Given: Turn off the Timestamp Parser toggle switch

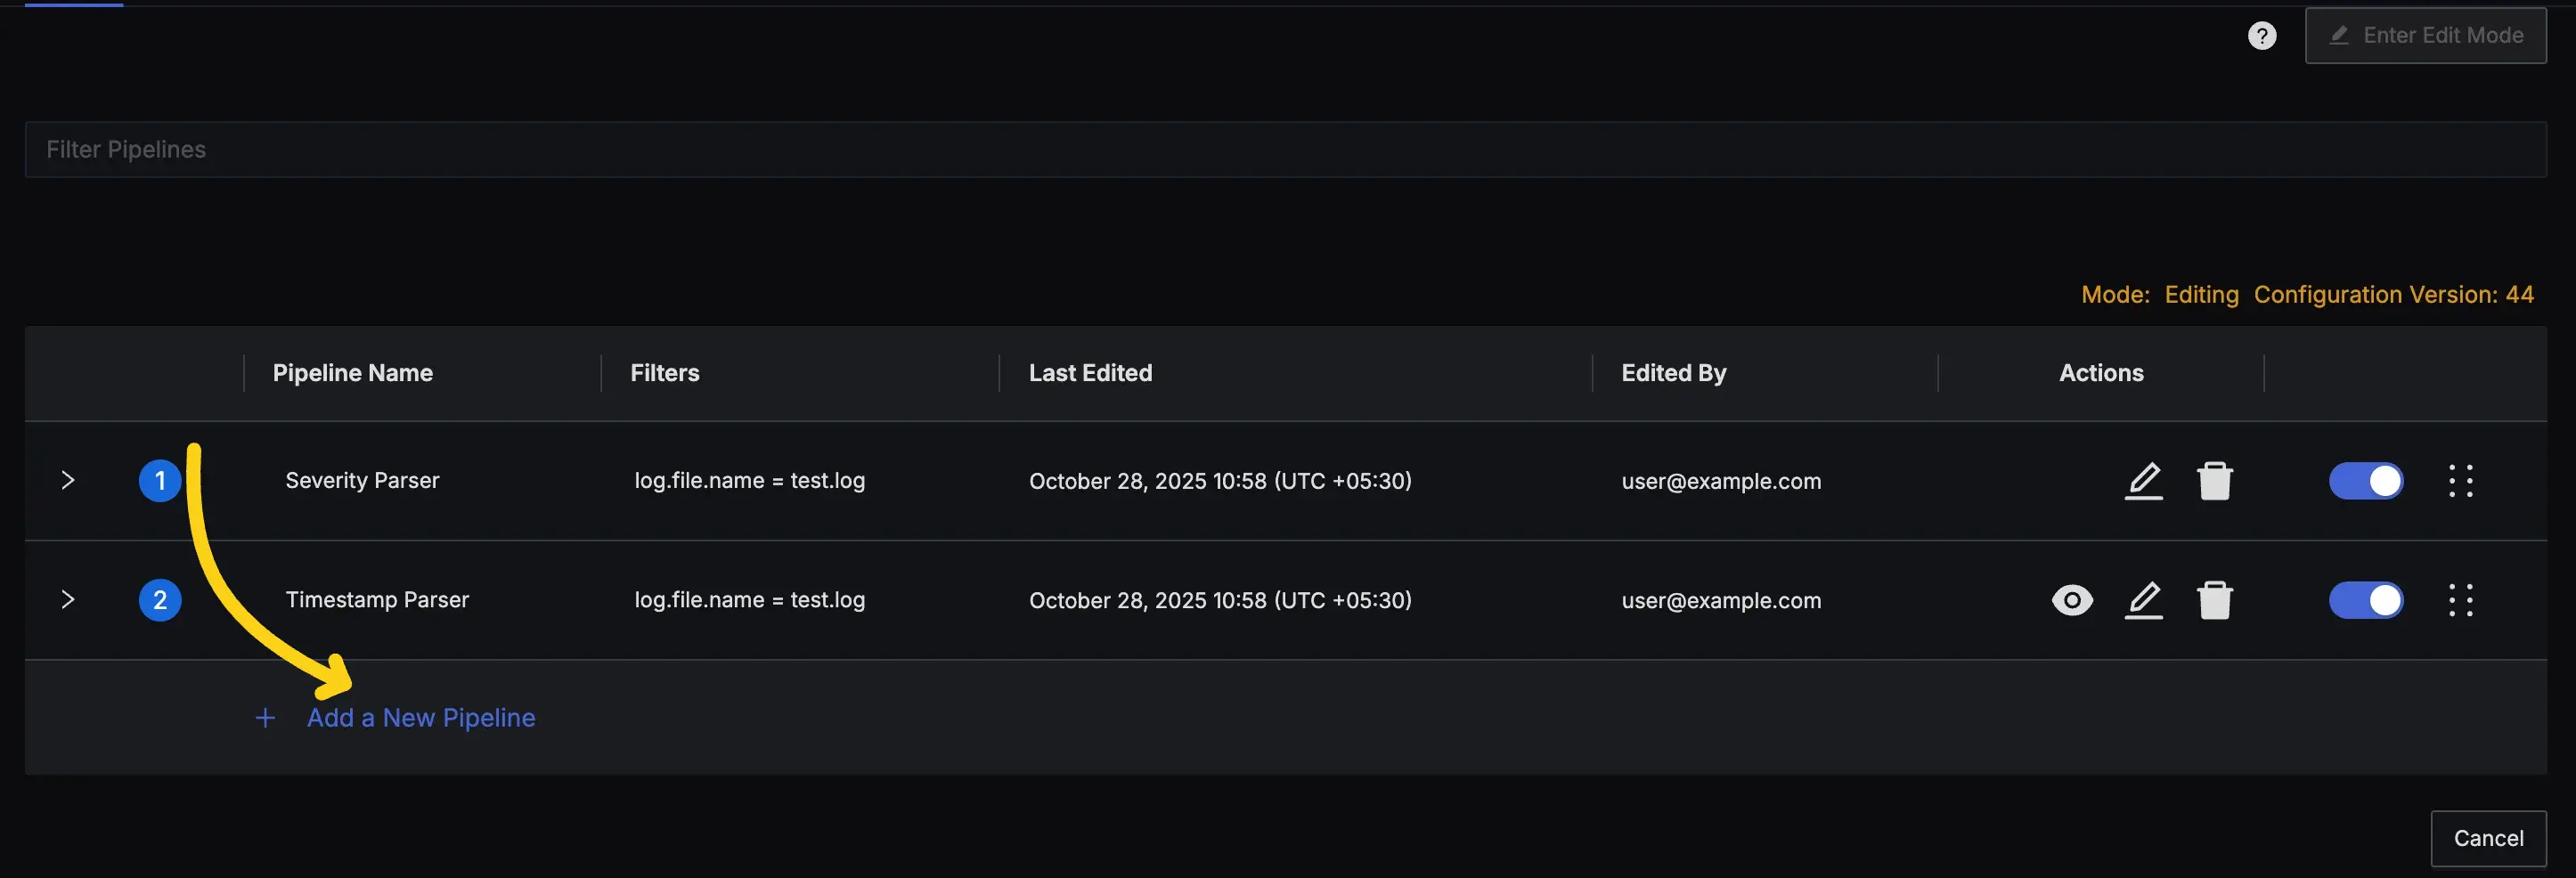Looking at the screenshot, I should tap(2366, 600).
